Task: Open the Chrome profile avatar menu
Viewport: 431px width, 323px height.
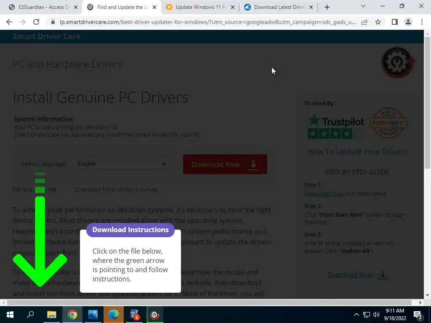Action: coord(408,22)
